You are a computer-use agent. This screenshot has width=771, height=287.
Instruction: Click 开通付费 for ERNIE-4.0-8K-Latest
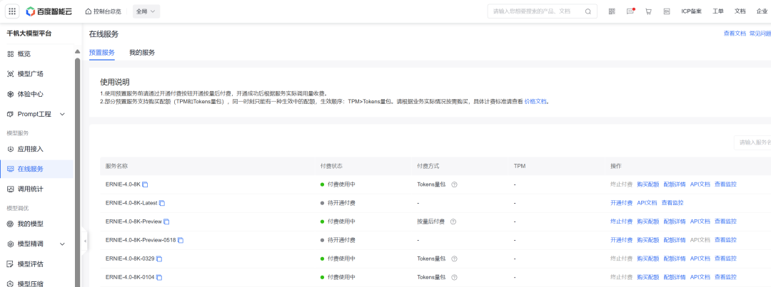point(622,203)
